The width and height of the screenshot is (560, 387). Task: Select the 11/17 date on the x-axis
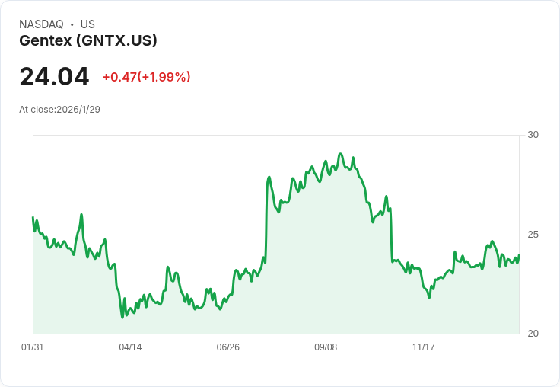click(423, 347)
